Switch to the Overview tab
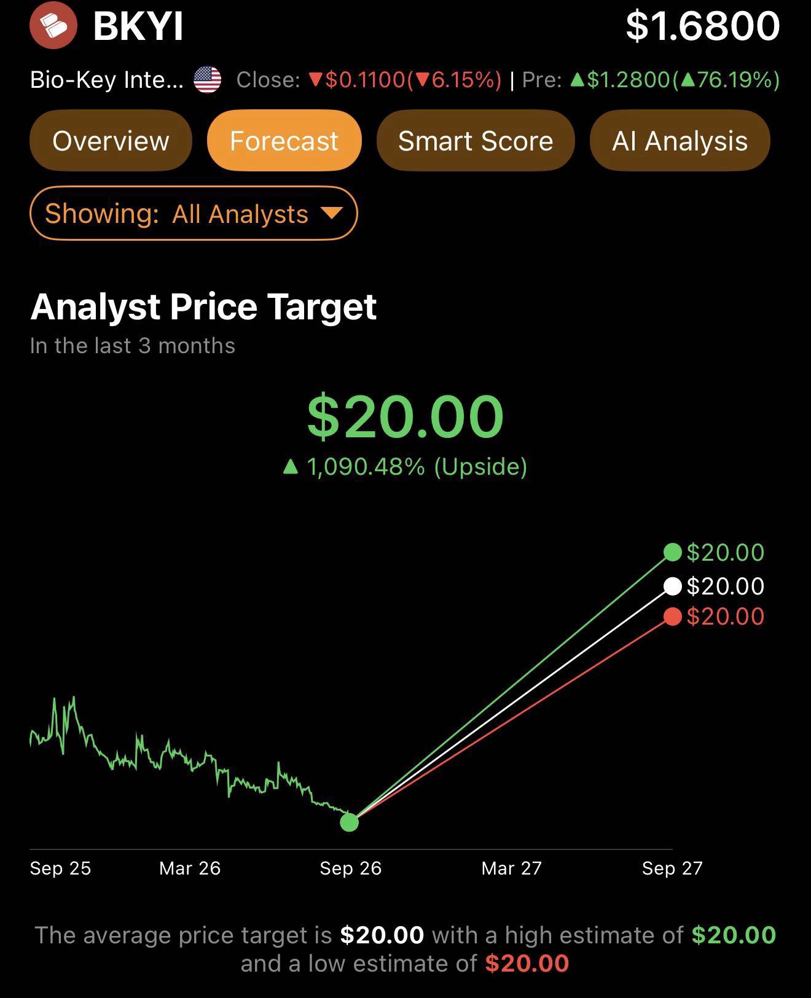Image resolution: width=811 pixels, height=998 pixels. tap(111, 141)
